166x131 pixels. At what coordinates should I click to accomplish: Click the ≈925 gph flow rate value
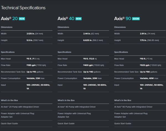151,65
